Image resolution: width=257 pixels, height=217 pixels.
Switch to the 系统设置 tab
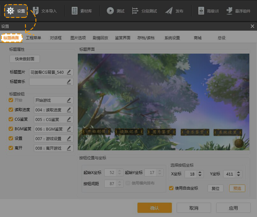click(x=172, y=37)
